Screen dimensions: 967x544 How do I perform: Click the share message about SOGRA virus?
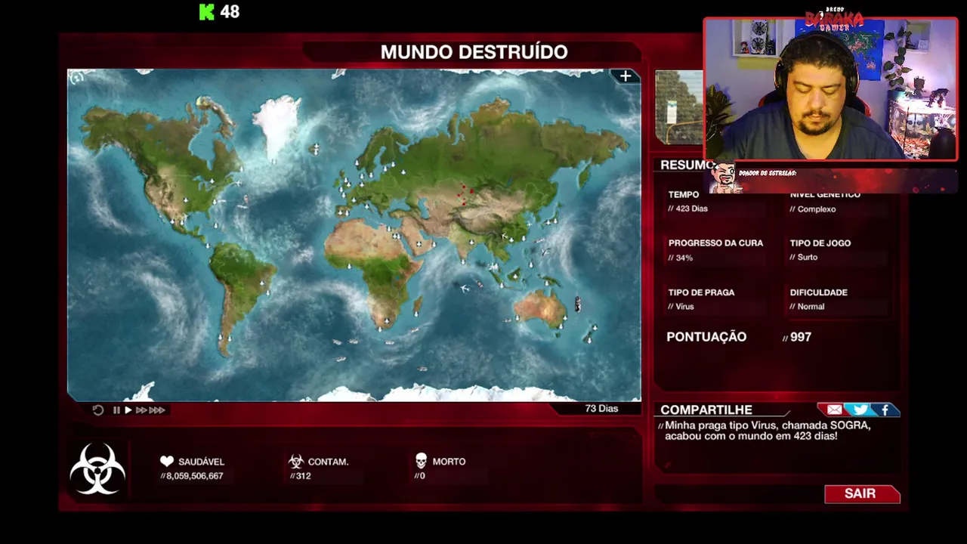[768, 431]
